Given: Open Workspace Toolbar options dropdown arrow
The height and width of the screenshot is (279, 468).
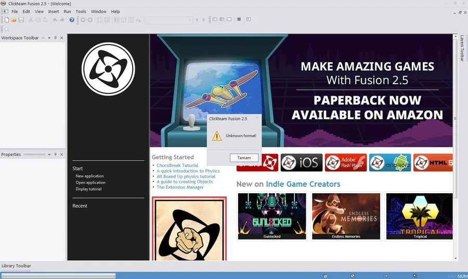Looking at the screenshot, I should pyautogui.click(x=49, y=38).
